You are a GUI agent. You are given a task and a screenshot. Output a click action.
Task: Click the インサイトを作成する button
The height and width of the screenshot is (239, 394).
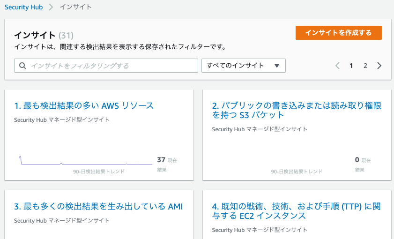[338, 33]
